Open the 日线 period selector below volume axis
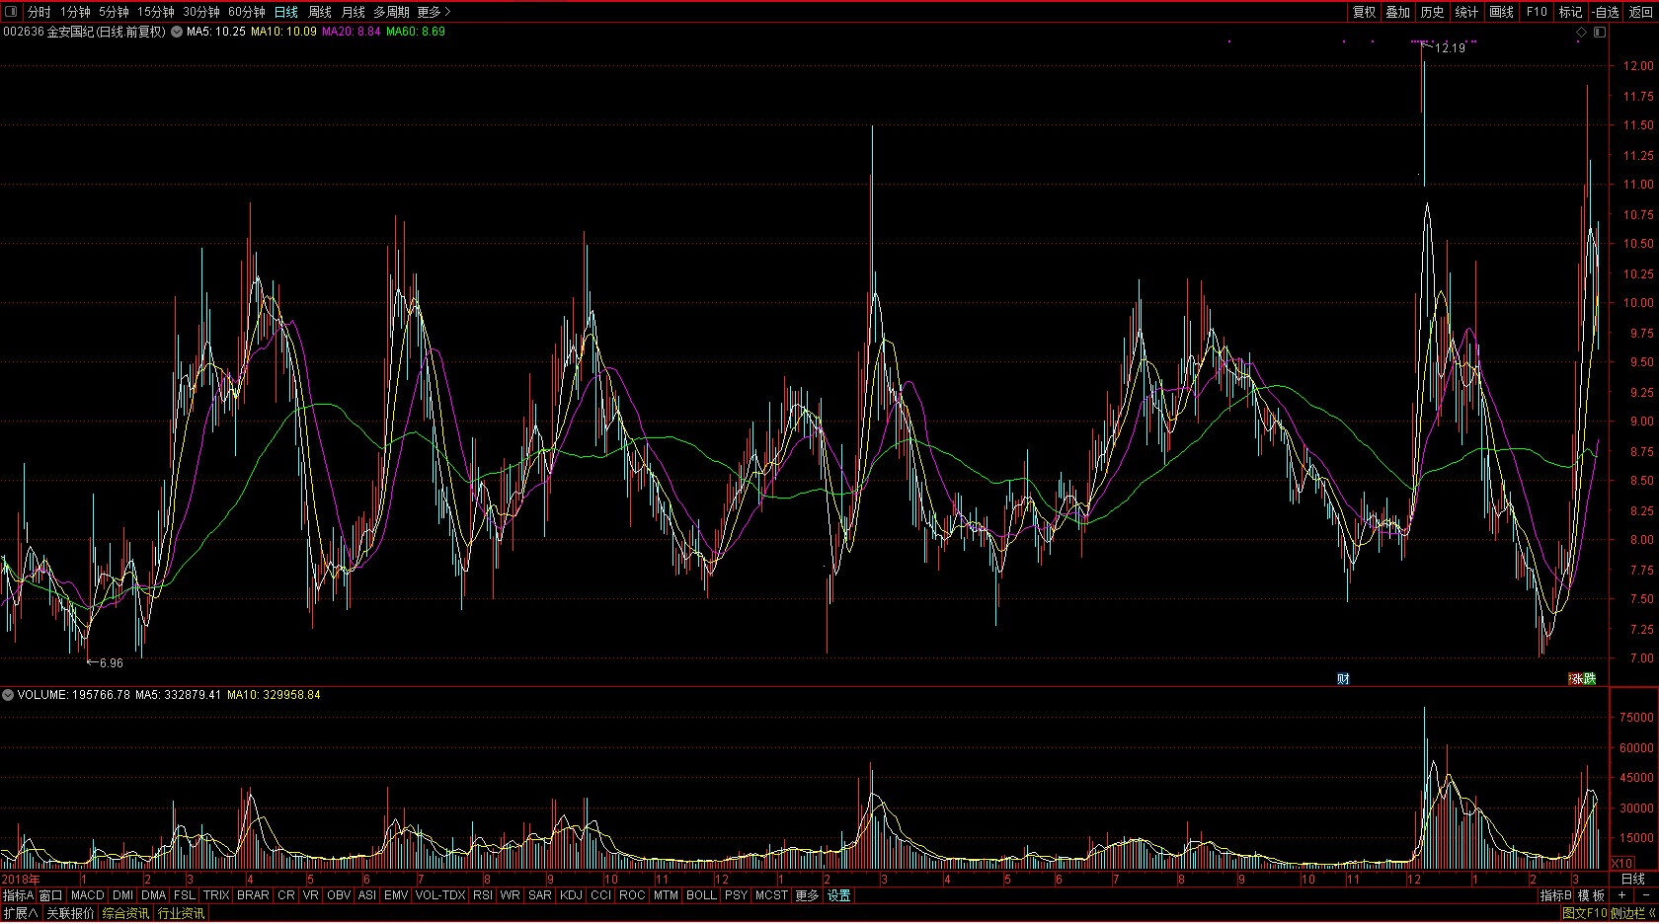This screenshot has height=924, width=1659. pyautogui.click(x=1633, y=879)
